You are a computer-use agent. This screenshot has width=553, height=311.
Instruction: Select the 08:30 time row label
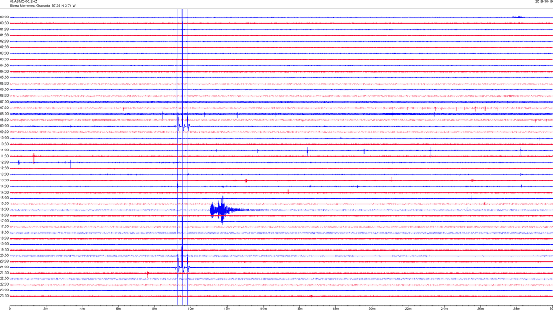(4, 120)
